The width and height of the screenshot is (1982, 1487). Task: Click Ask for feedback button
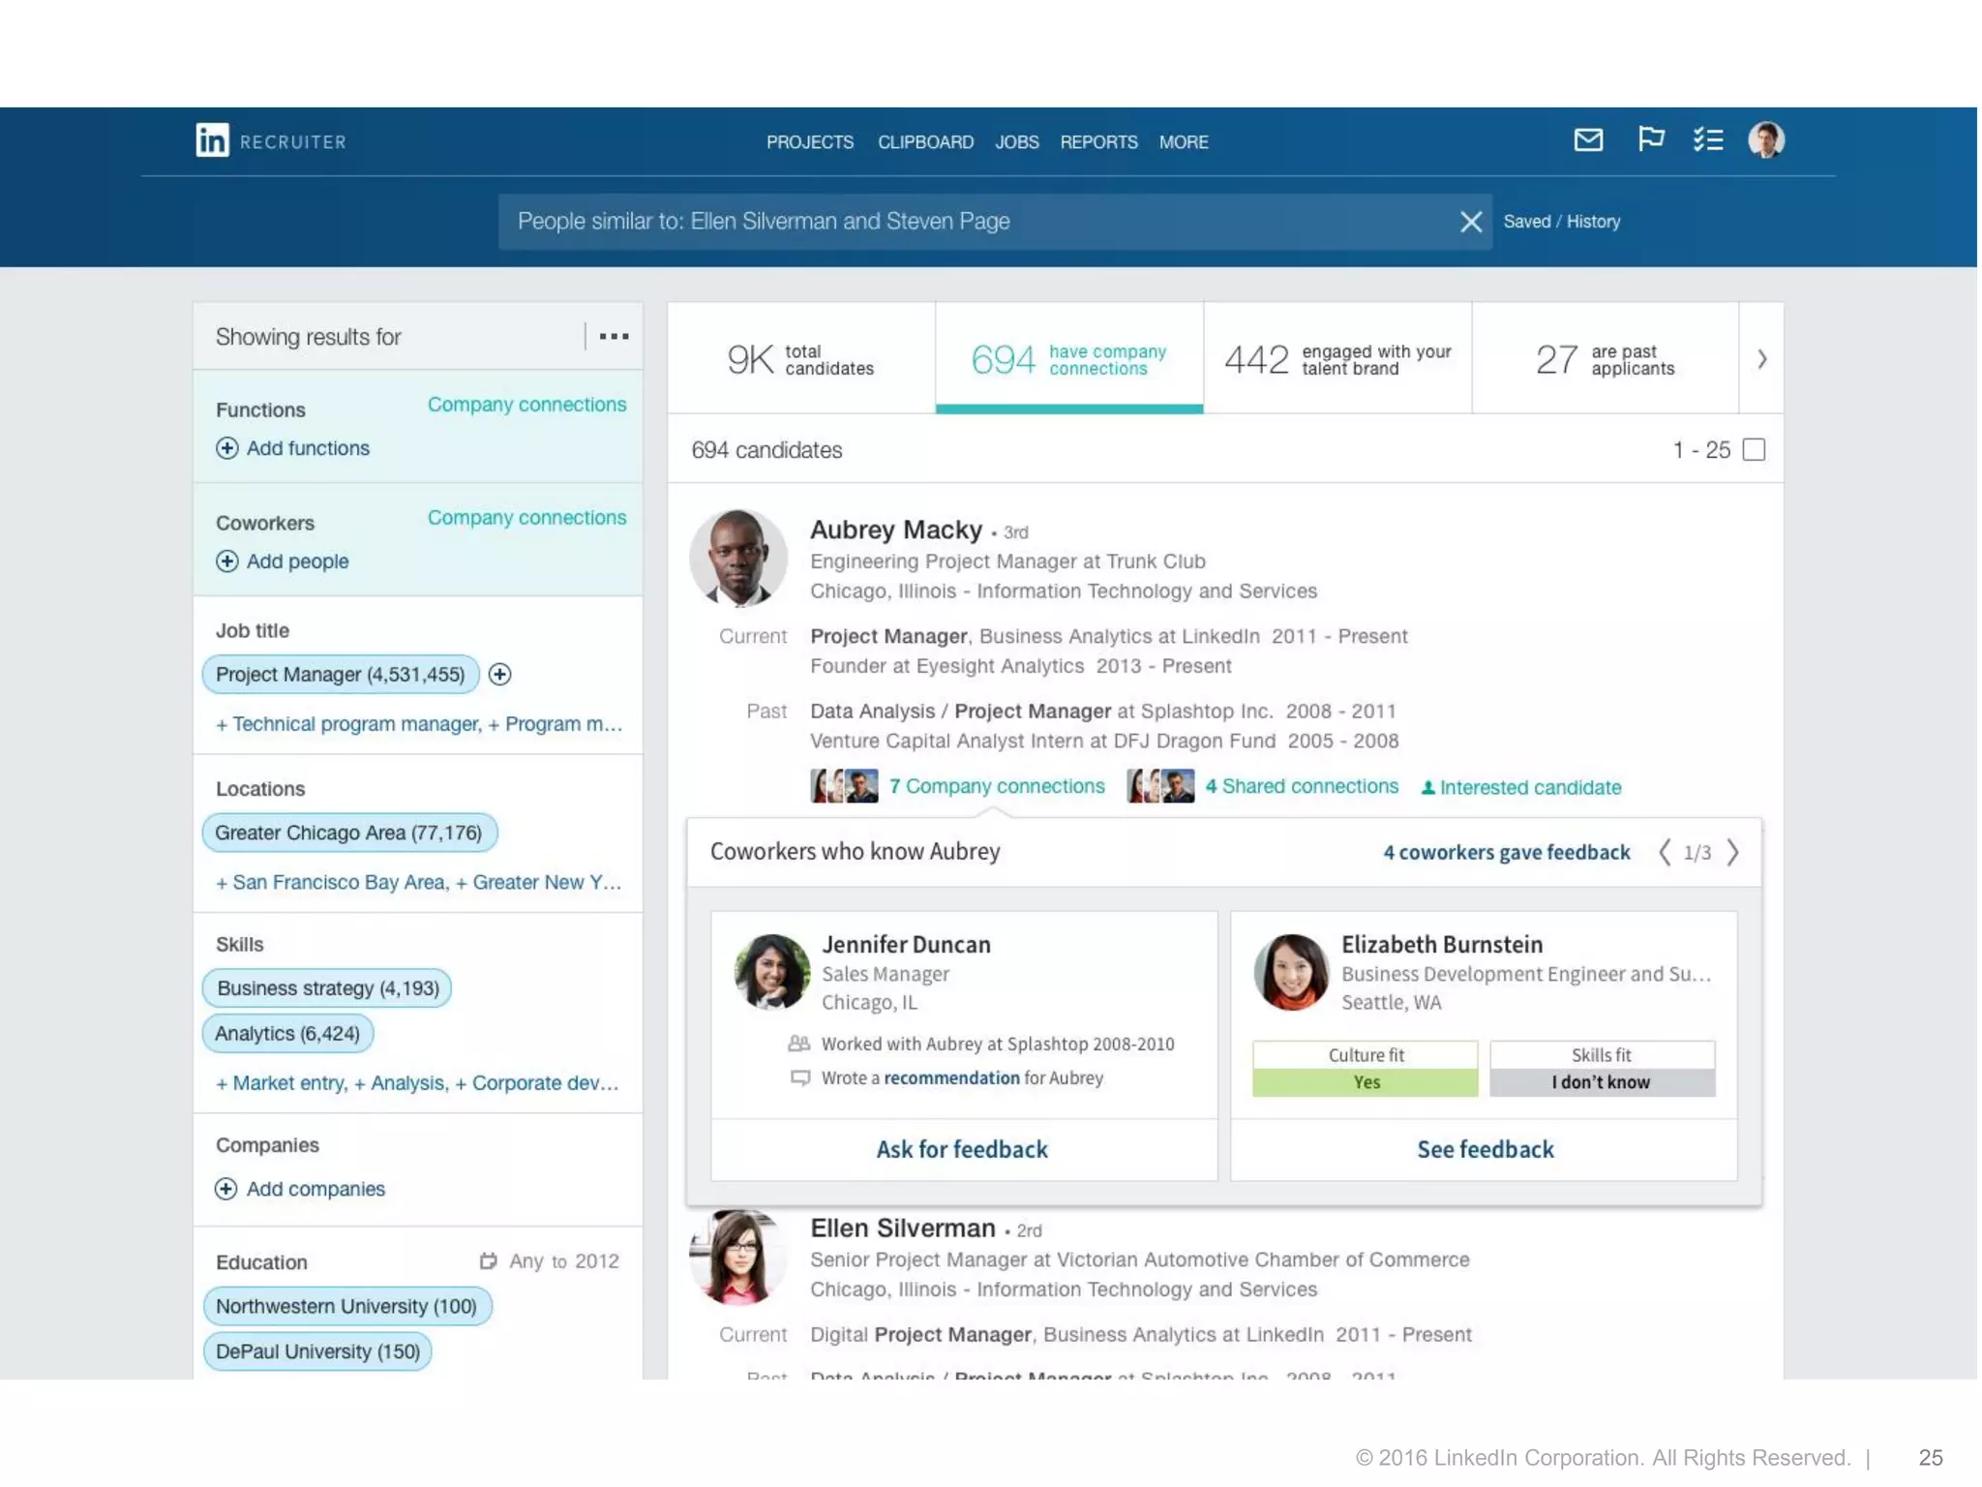(x=962, y=1150)
